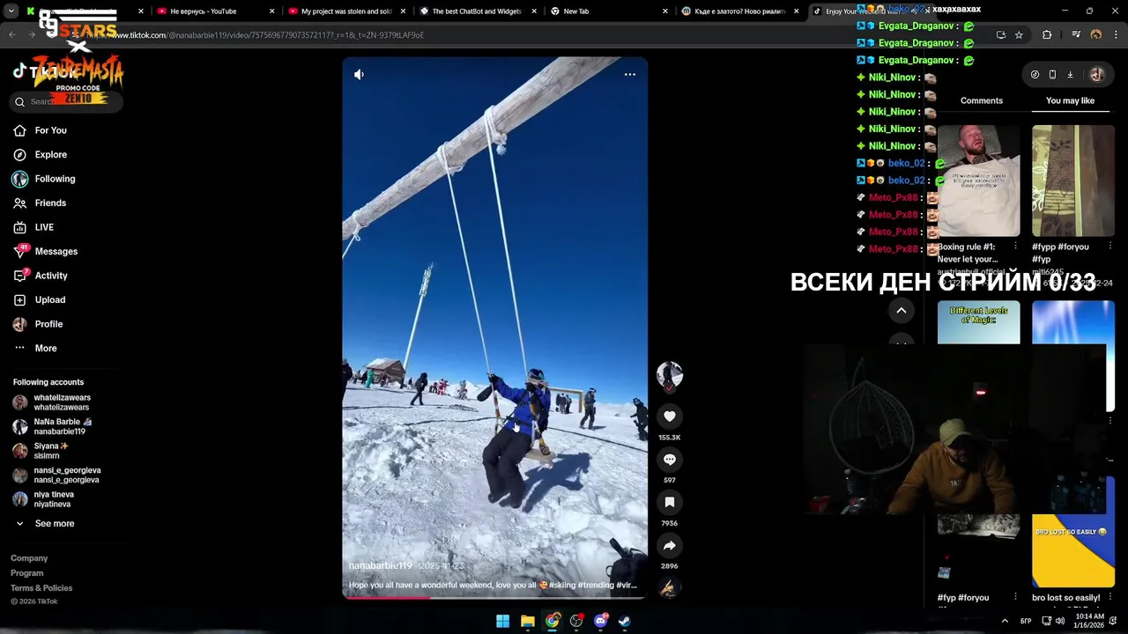Switch to the You may like tab
Viewport: 1128px width, 634px height.
1070,101
